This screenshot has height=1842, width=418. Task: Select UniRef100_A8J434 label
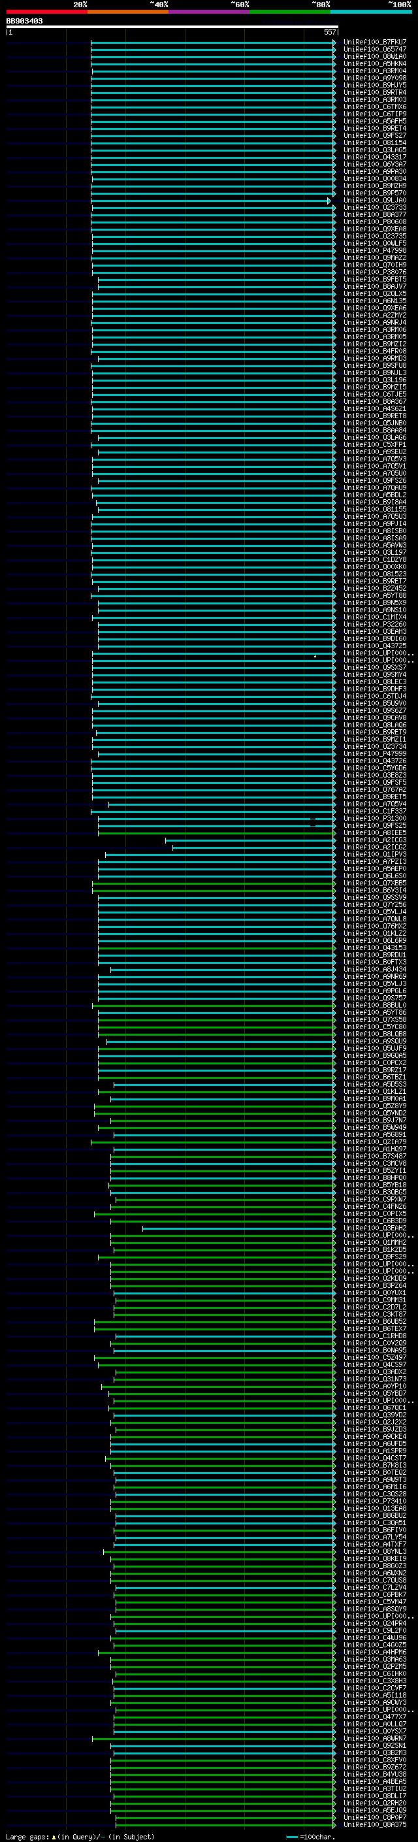click(x=374, y=969)
